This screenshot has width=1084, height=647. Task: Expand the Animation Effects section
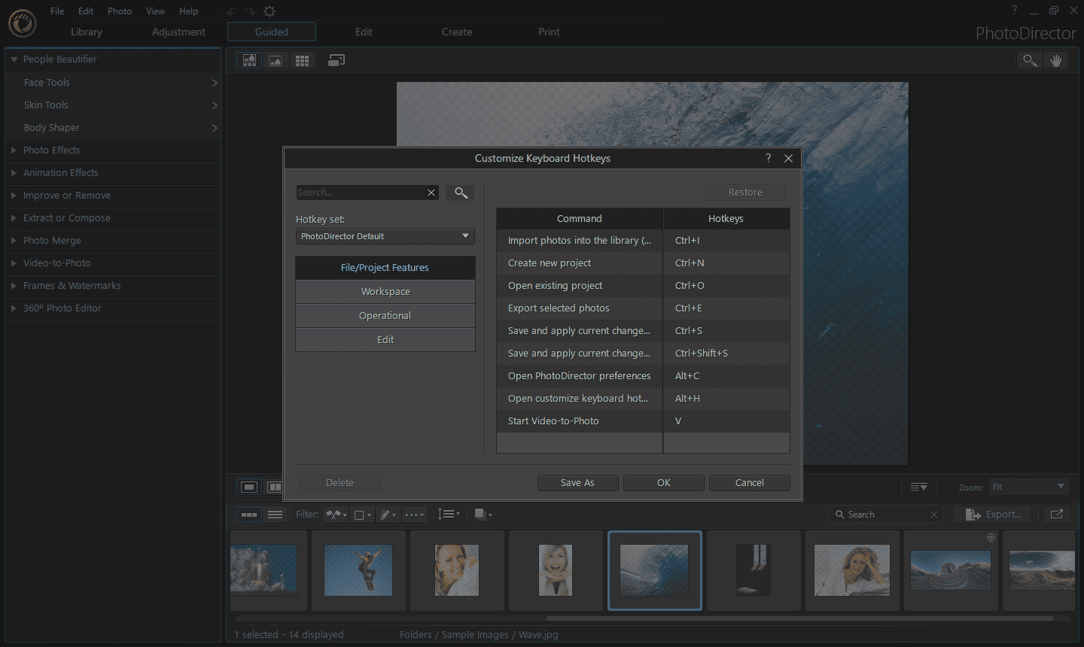click(14, 173)
